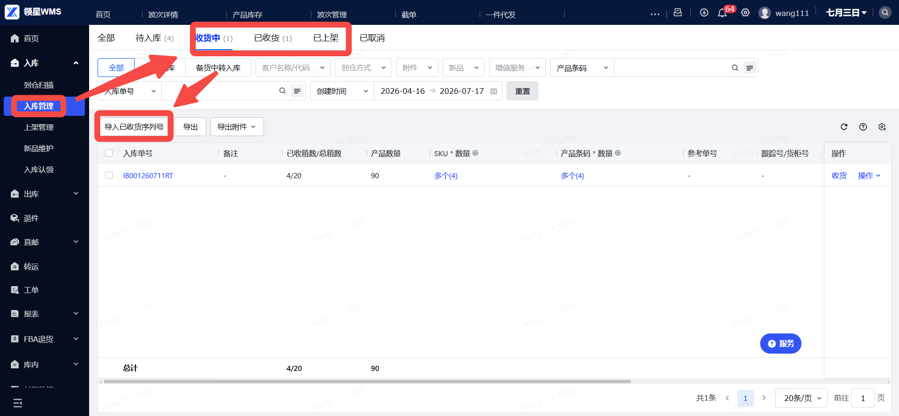The height and width of the screenshot is (416, 899).
Task: Open the 产品条码 search type dropdown
Action: 582,68
